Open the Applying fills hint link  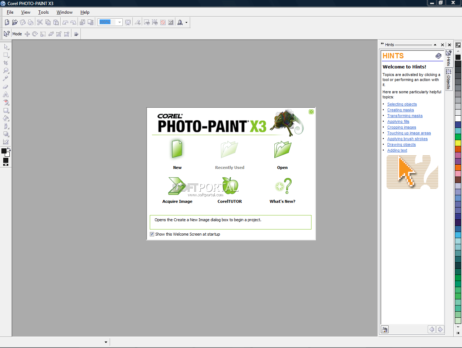coord(398,121)
